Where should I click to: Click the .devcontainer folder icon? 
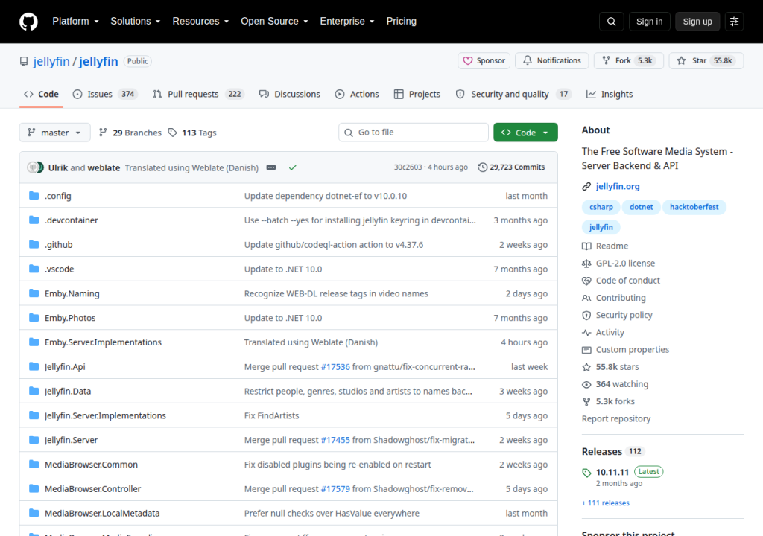34,220
